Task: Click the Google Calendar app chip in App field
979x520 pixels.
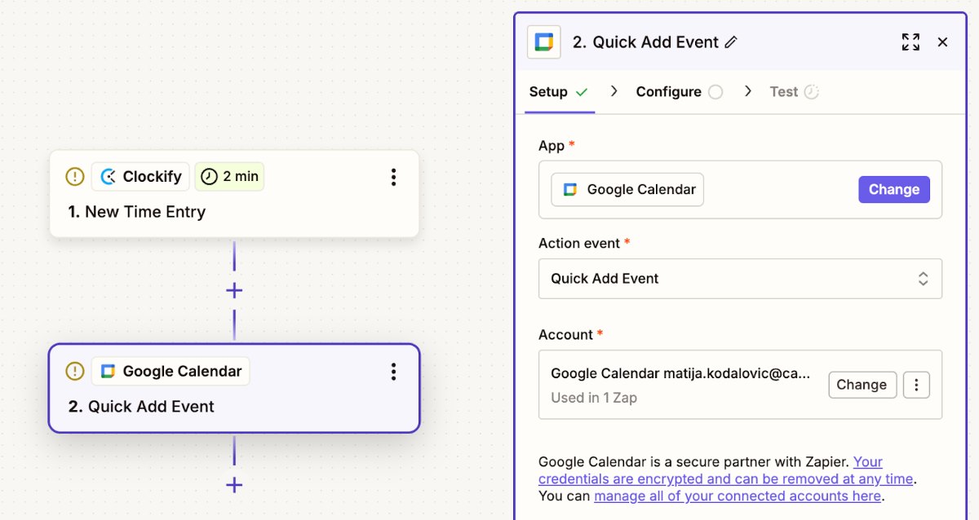Action: pos(627,190)
